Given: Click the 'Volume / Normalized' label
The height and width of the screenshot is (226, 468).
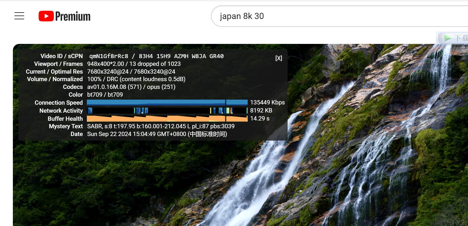Looking at the screenshot, I should point(55,79).
